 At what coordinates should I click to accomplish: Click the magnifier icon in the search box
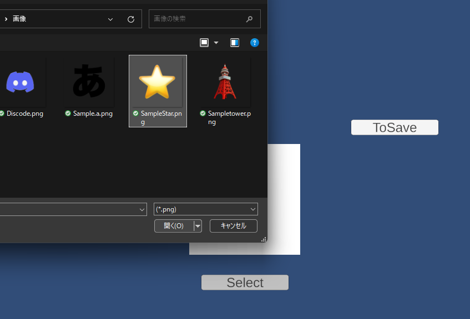pyautogui.click(x=249, y=19)
